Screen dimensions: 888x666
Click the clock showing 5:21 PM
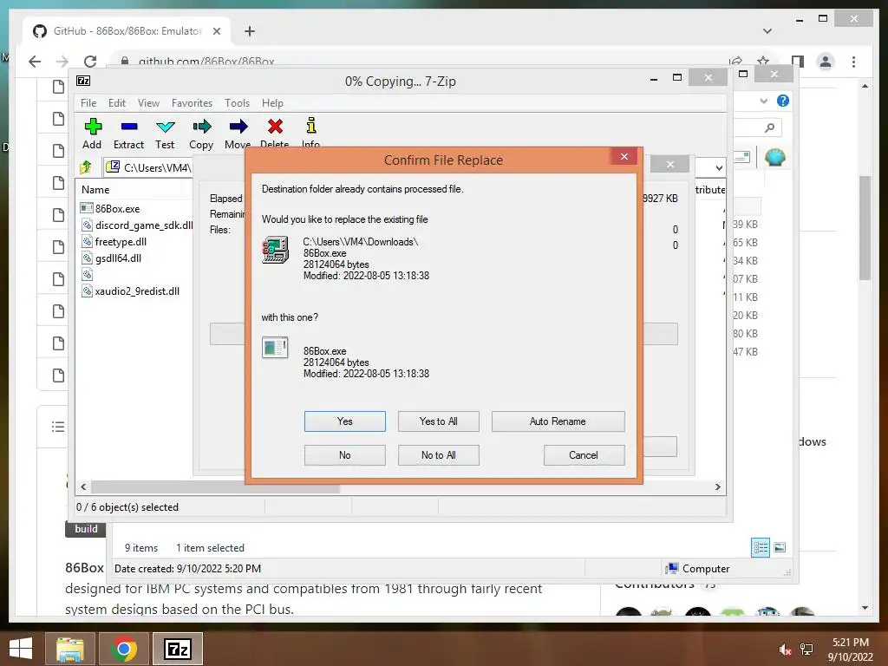(850, 643)
